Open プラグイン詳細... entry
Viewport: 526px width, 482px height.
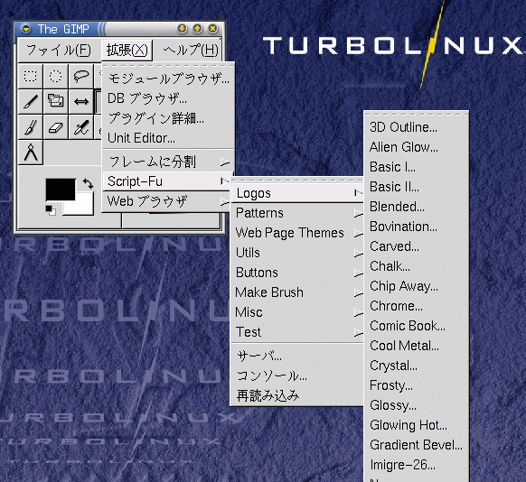pyautogui.click(x=168, y=118)
